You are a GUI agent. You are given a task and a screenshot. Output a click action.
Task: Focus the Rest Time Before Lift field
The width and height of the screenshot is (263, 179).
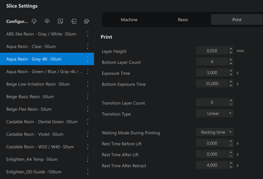point(212,143)
